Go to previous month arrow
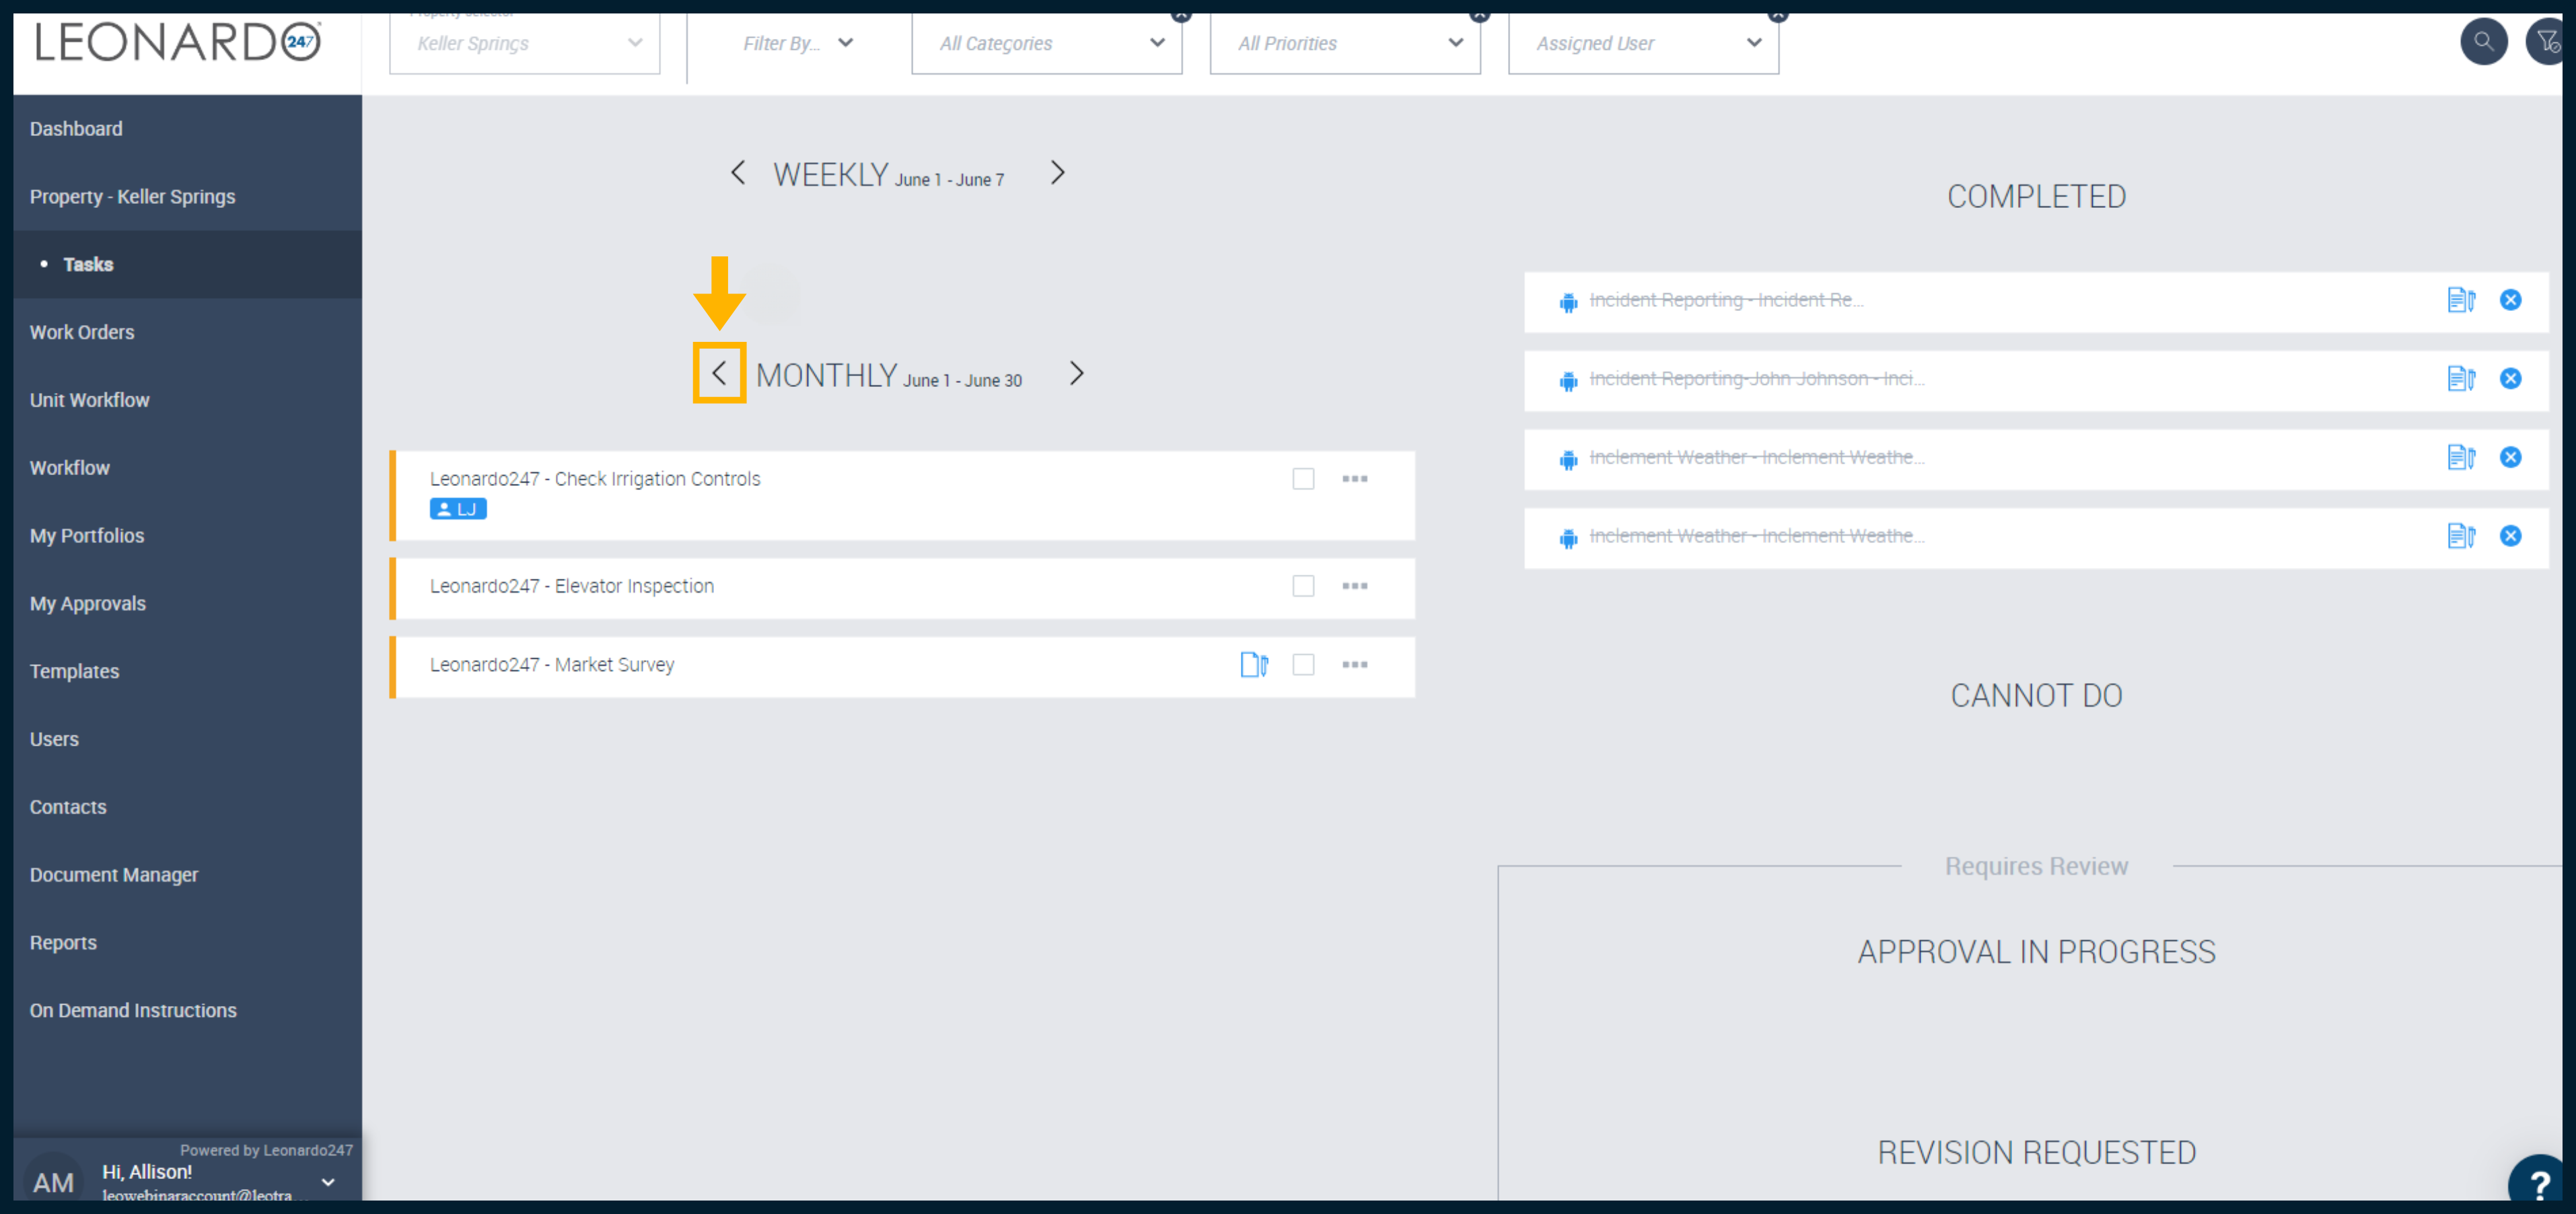2576x1214 pixels. pos(719,373)
